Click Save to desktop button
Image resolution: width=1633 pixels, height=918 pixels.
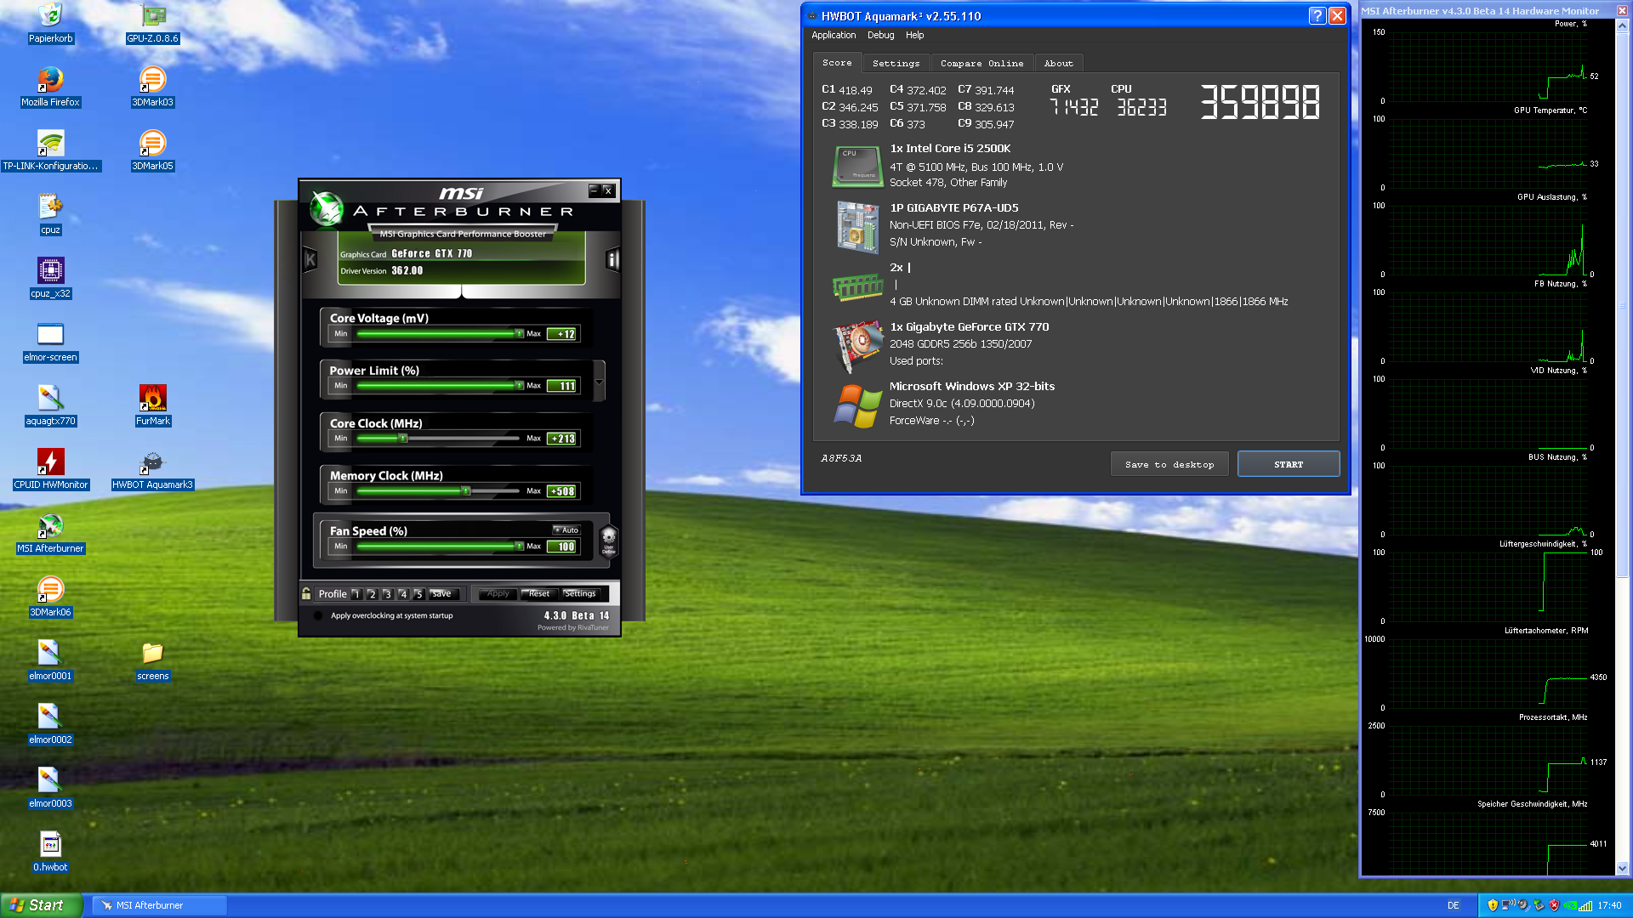(1169, 464)
